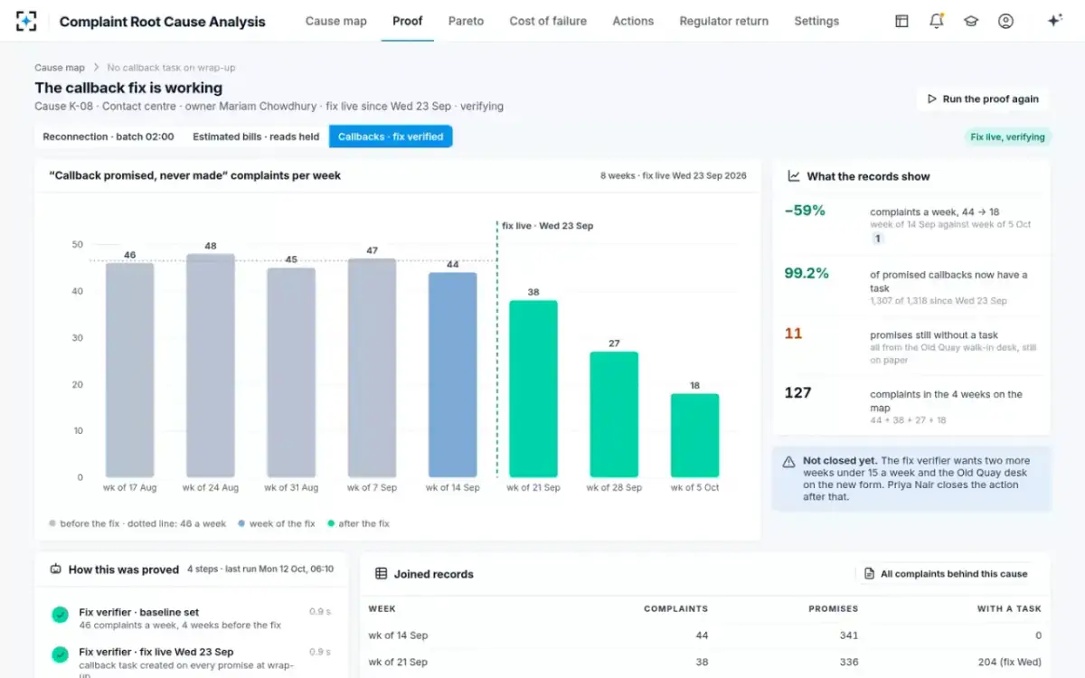Click the wk of 17 Aug bar
The height and width of the screenshot is (678, 1085).
click(130, 370)
